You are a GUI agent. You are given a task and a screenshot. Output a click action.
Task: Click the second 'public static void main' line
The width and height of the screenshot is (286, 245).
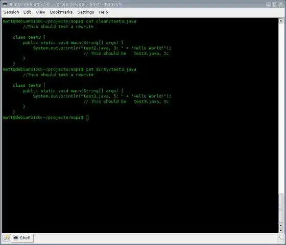pos(73,91)
